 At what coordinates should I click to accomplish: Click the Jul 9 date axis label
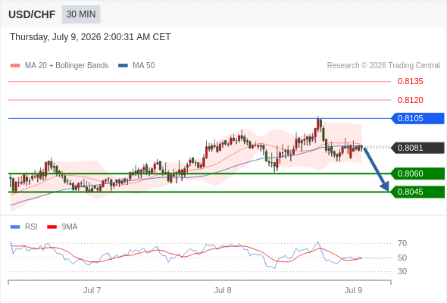353,290
